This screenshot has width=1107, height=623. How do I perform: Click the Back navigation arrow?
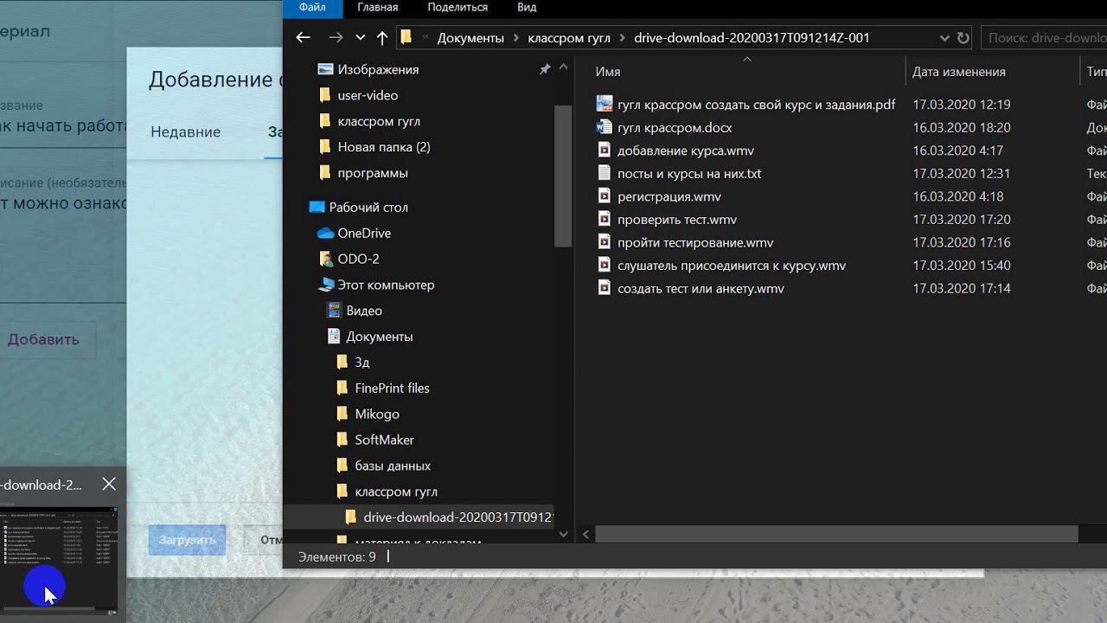point(302,37)
